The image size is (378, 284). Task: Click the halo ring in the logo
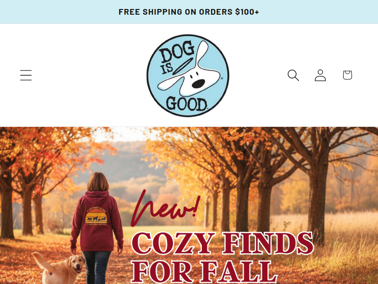(x=182, y=66)
